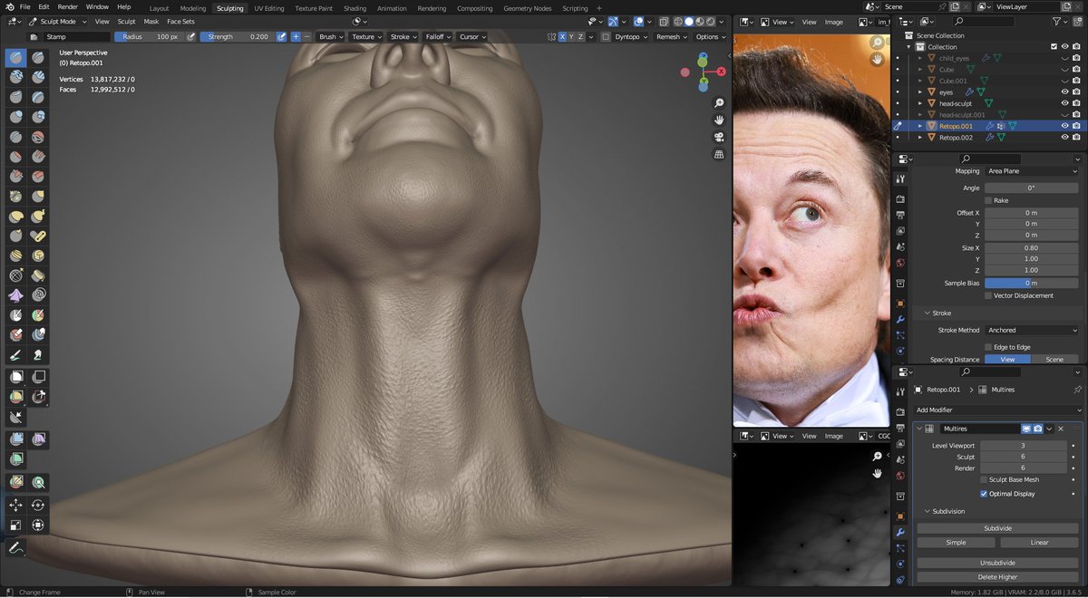This screenshot has width=1088, height=598.
Task: Click the Blender logo menu icon
Action: 10,7
